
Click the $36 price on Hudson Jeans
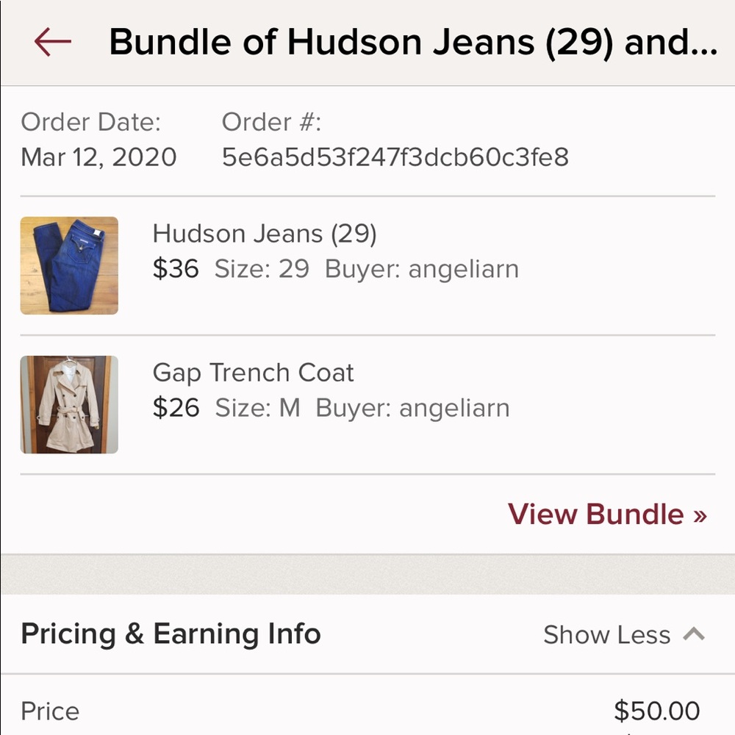tap(176, 269)
